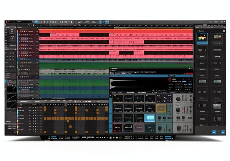The height and width of the screenshot is (161, 230).
Task: Mute the top red folder track
Action: tap(21, 31)
